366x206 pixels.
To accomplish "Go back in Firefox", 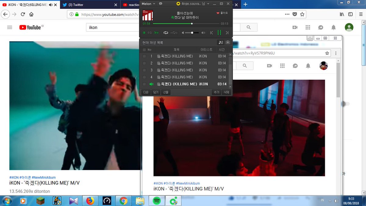I will point(5,14).
